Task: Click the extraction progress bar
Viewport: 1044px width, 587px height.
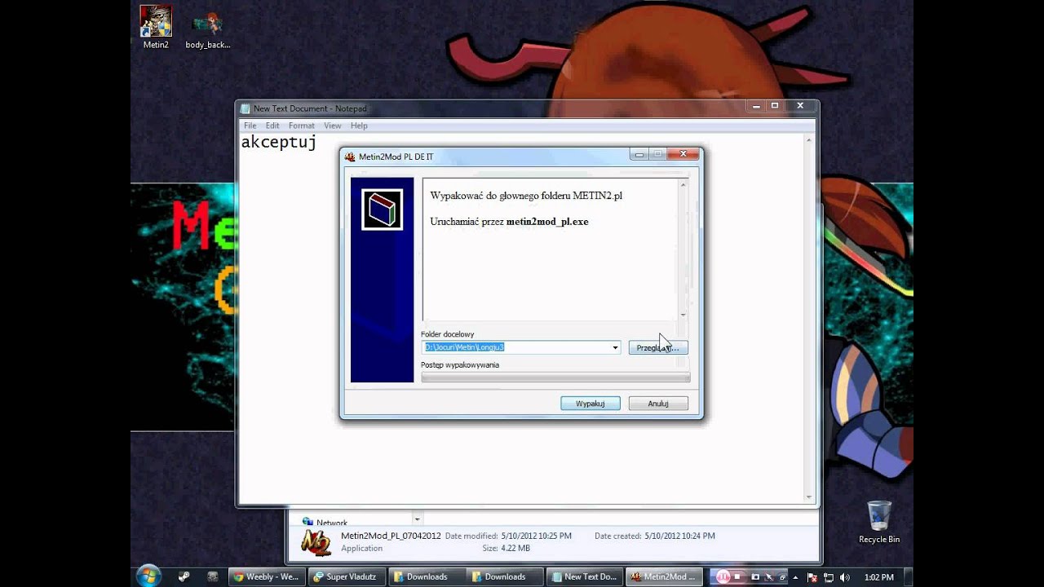Action: (555, 377)
